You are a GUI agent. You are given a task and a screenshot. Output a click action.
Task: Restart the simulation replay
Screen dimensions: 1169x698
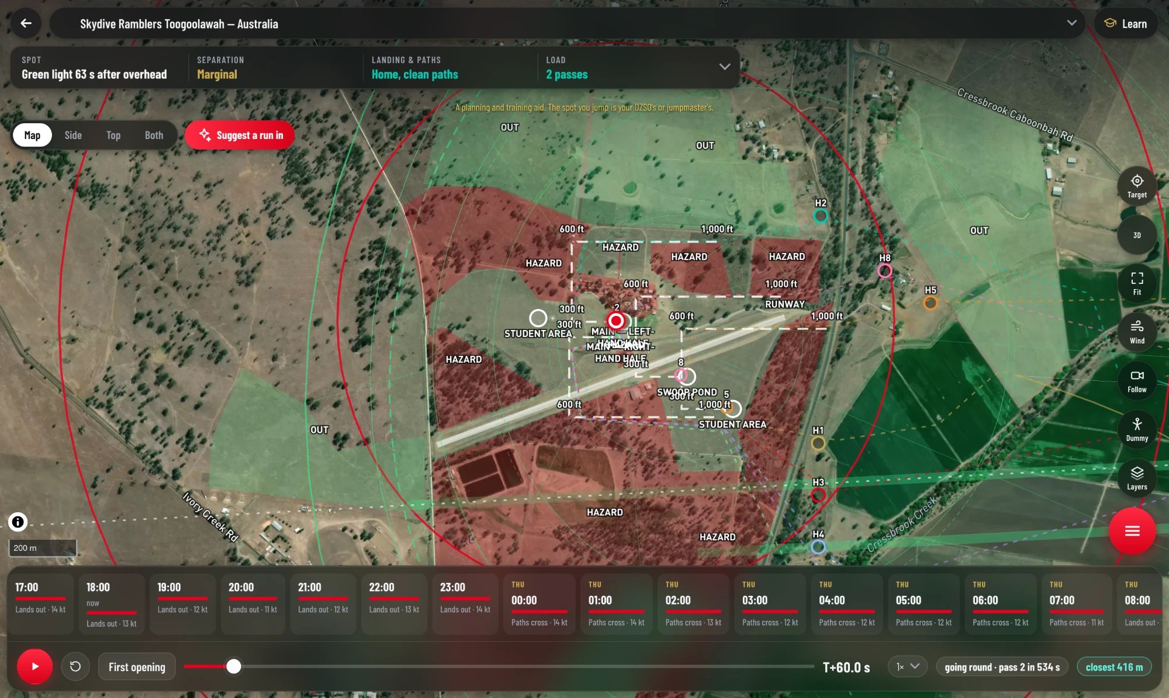75,666
